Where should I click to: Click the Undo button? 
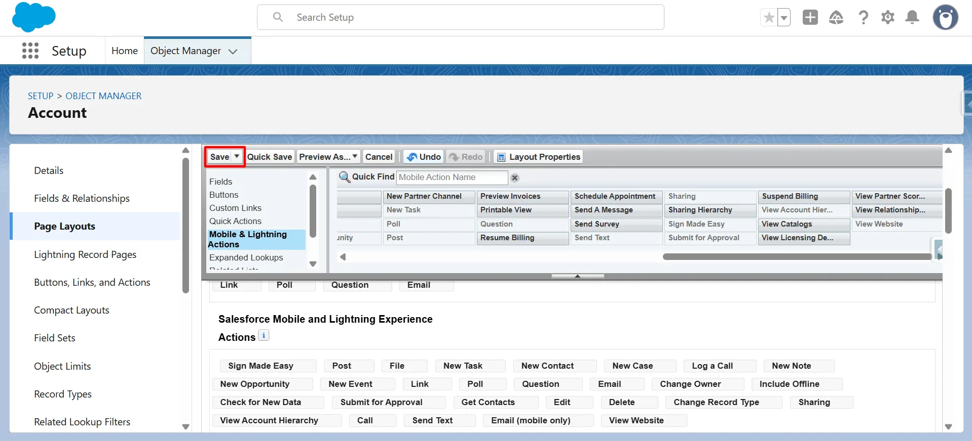(x=424, y=157)
